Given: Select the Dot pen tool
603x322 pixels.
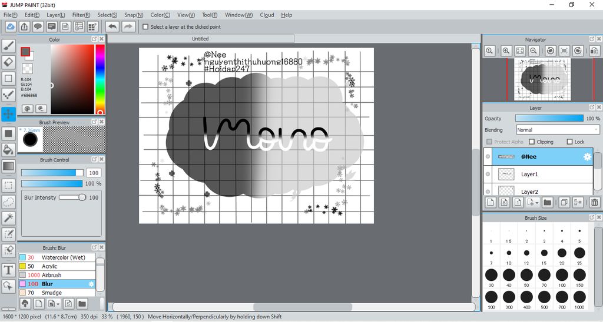Looking at the screenshot, I should point(8,95).
